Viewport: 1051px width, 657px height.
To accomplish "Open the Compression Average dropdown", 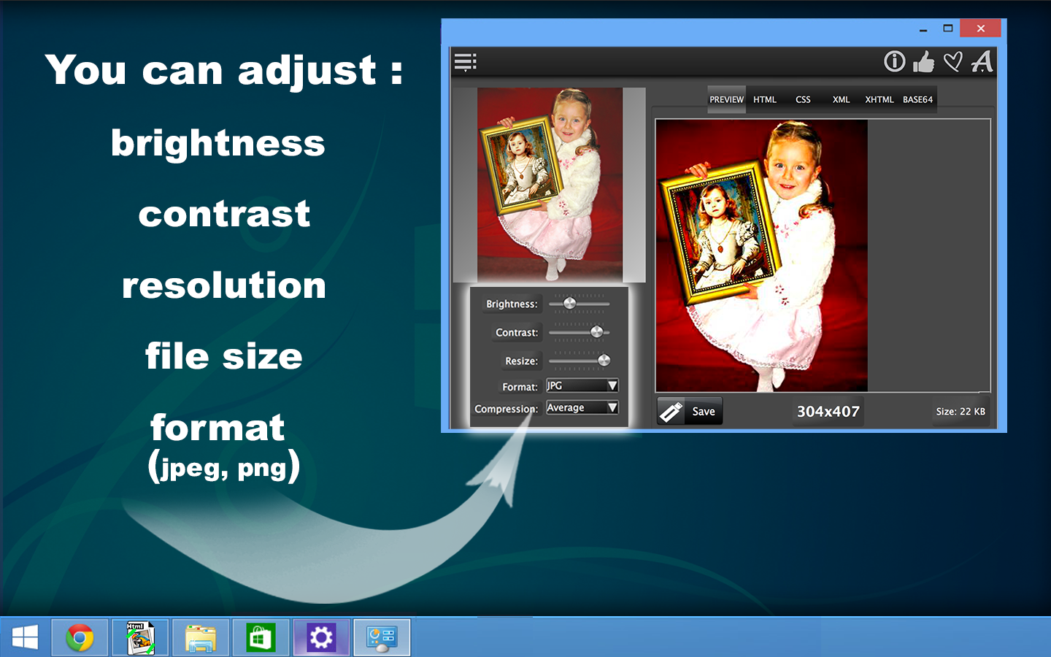I will [x=582, y=407].
